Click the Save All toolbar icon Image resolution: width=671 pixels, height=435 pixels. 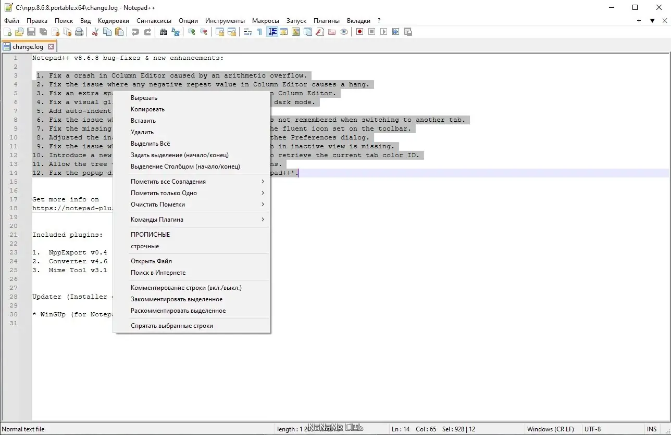click(43, 32)
